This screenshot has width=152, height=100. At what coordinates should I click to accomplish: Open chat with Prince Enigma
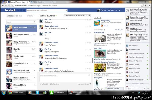pos(137,72)
